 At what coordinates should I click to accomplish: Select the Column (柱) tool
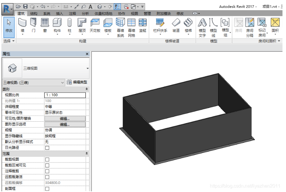click(70, 26)
